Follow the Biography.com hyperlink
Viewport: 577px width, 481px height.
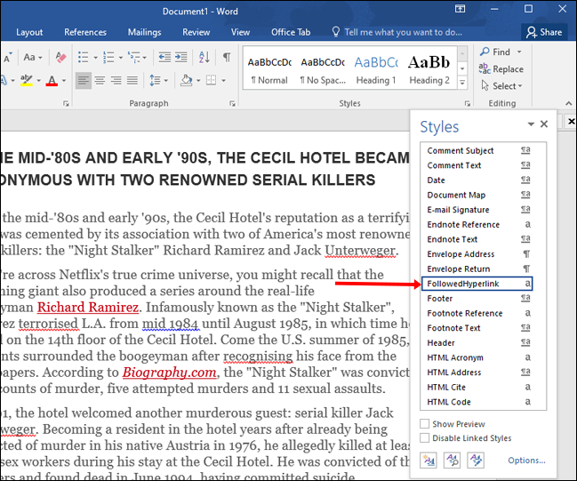(170, 372)
